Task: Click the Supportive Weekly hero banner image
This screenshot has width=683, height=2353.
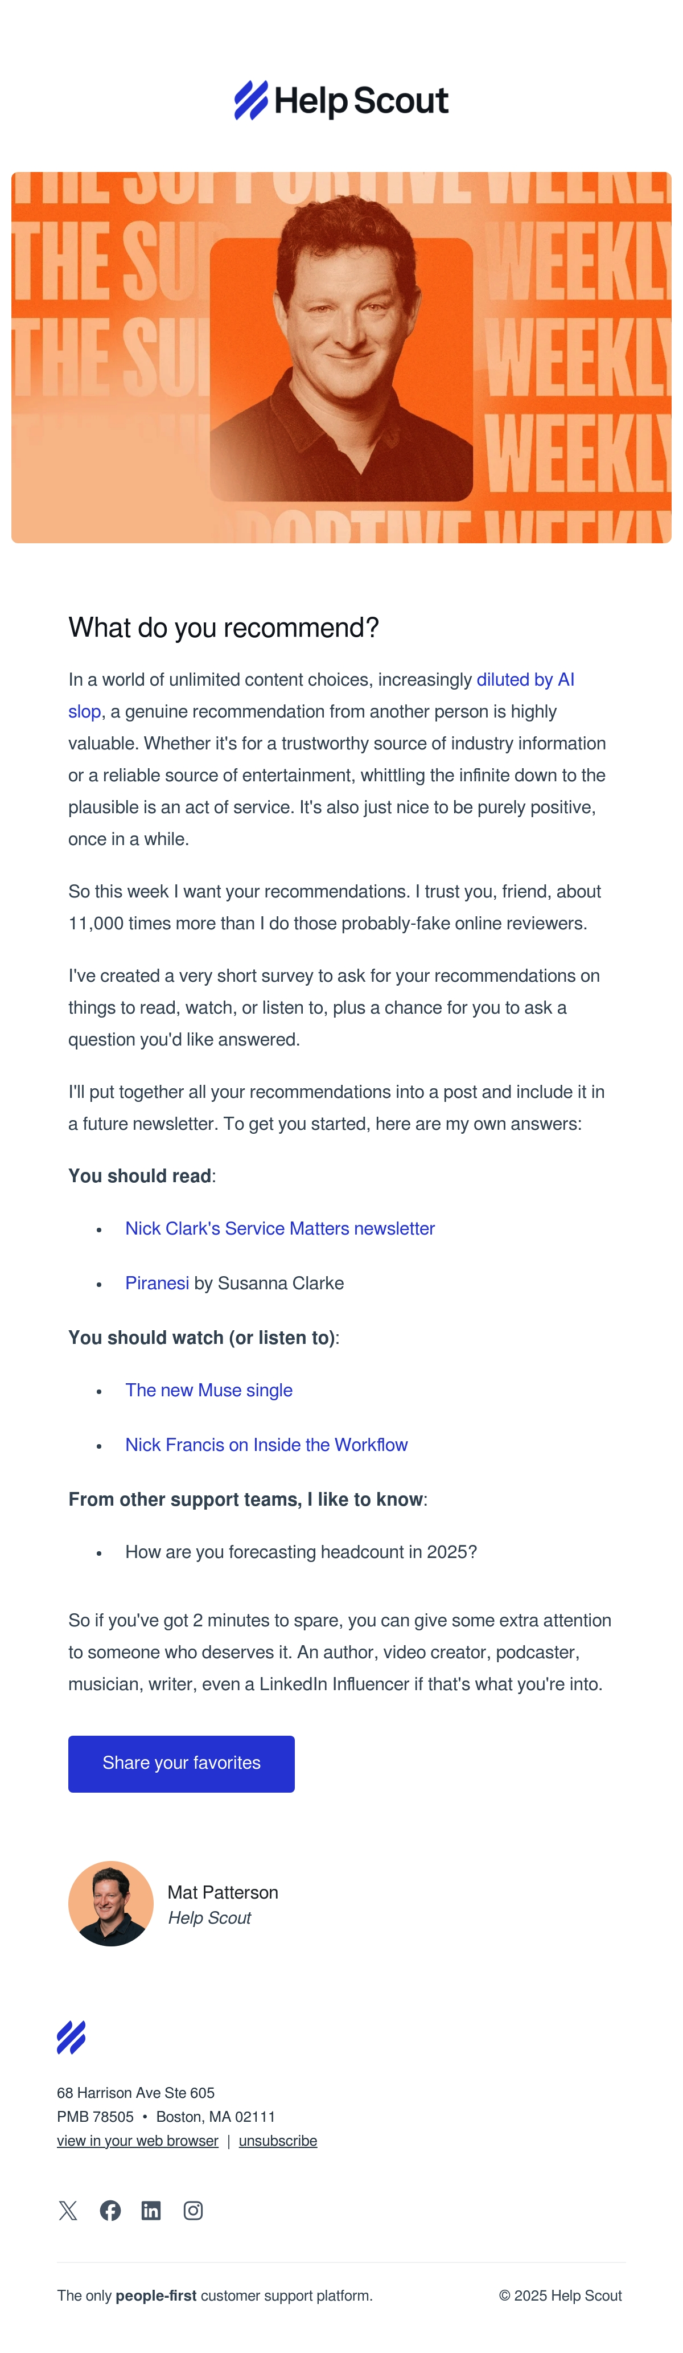Action: tap(341, 357)
